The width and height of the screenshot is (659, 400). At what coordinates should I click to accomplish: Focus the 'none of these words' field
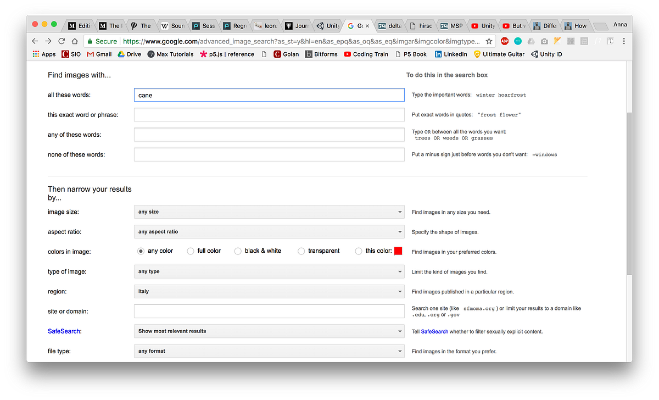coord(269,154)
